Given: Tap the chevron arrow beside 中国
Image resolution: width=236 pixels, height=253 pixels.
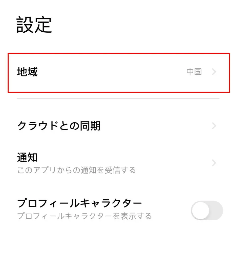Looking at the screenshot, I should 214,72.
